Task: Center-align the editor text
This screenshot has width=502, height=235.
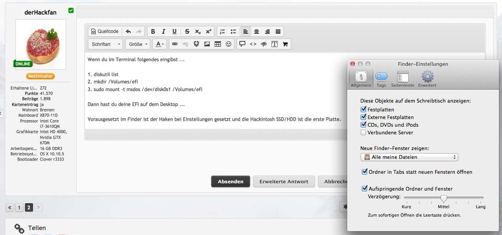Action: click(x=257, y=31)
